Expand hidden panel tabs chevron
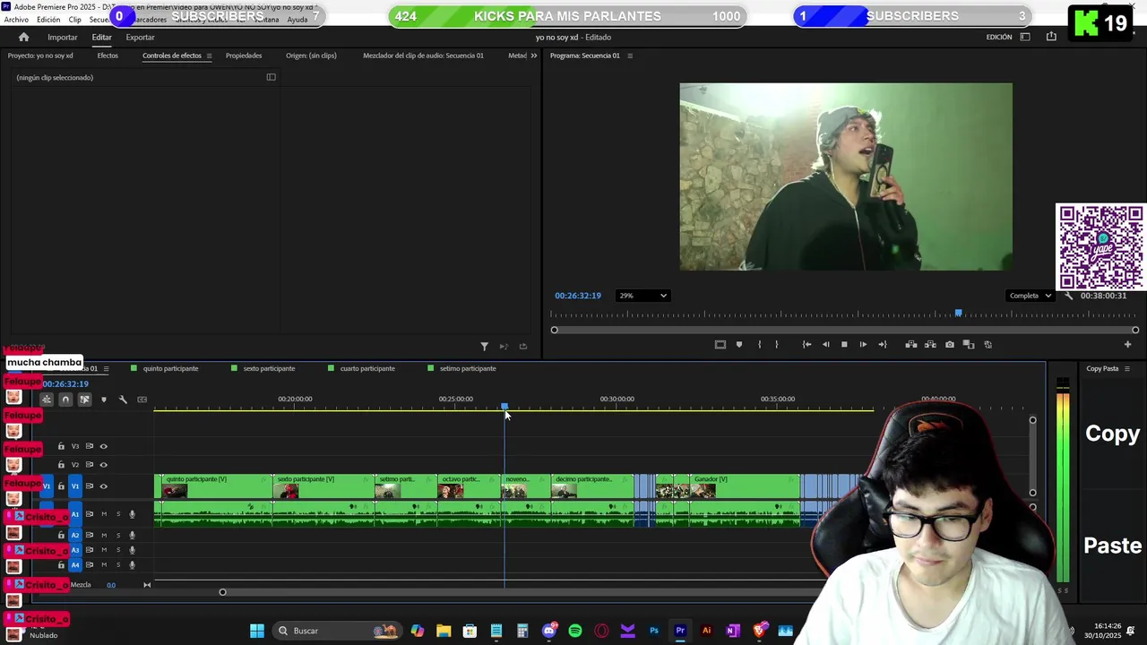Screen dimensions: 1147x645 534,56
